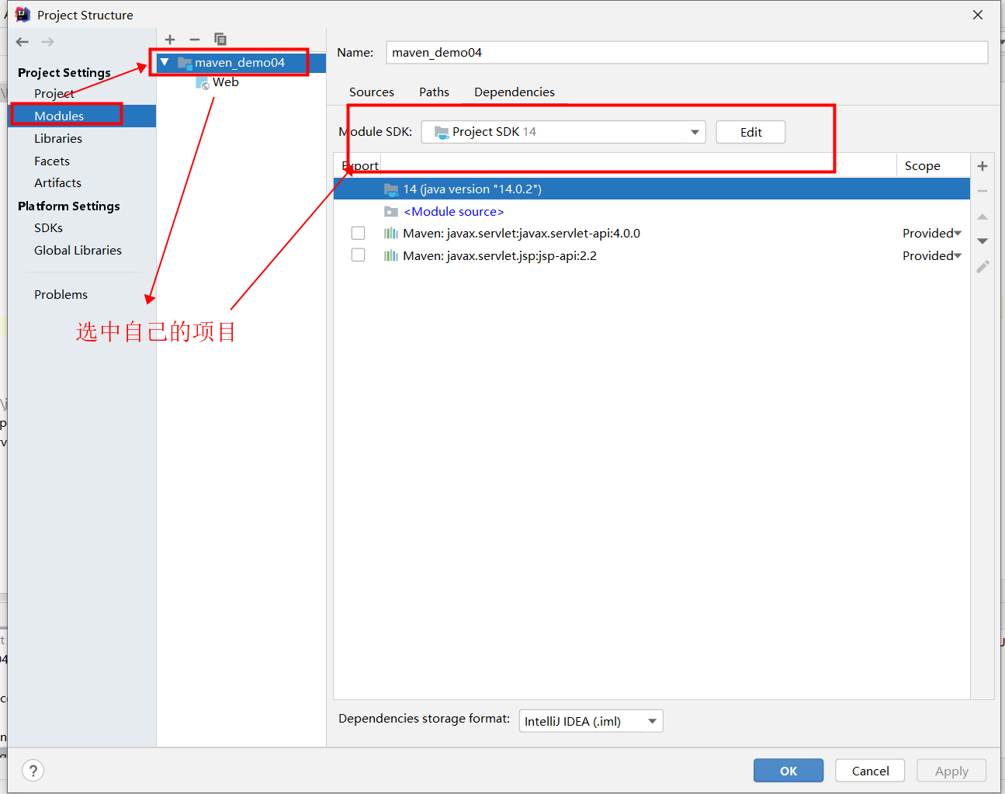Switch to the Dependencies tab
This screenshot has width=1005, height=794.
click(x=515, y=92)
